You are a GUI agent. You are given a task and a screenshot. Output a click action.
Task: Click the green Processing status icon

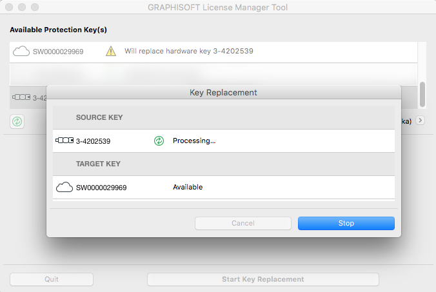click(x=159, y=141)
